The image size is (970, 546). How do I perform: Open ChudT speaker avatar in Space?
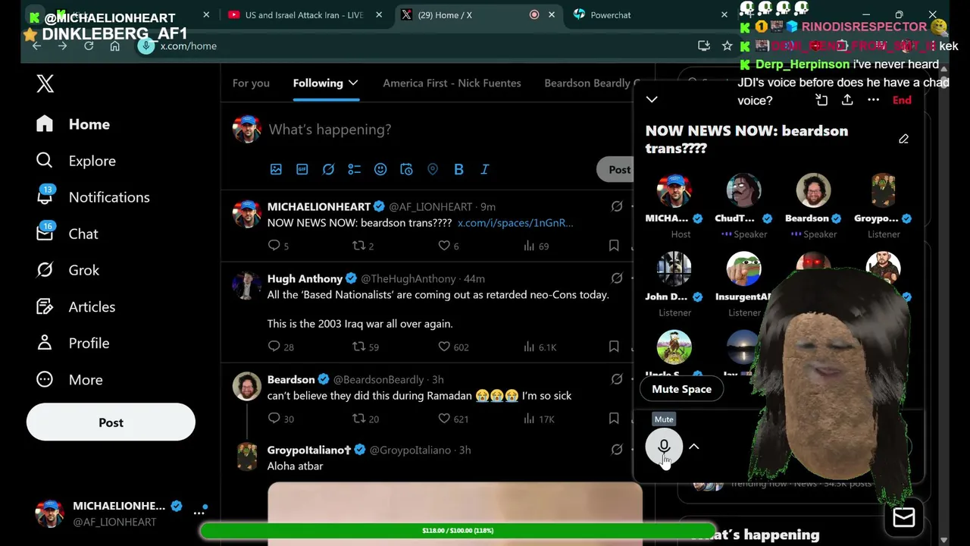coord(743,190)
